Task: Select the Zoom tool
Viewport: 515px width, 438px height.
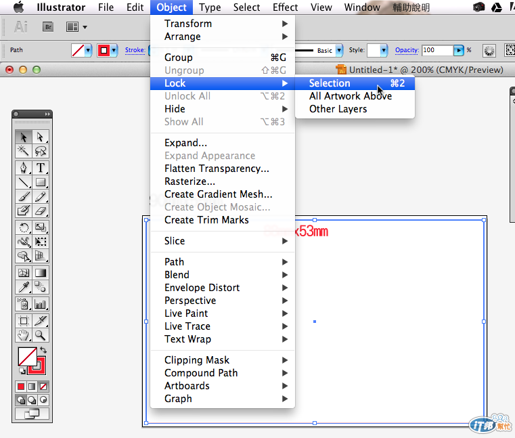Action: coord(41,335)
